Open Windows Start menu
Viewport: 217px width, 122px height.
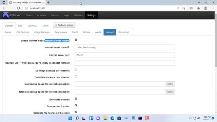tap(70, 118)
